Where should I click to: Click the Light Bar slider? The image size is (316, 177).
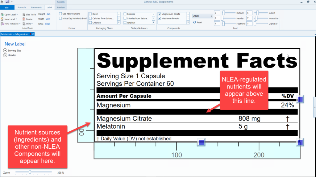(261, 23)
